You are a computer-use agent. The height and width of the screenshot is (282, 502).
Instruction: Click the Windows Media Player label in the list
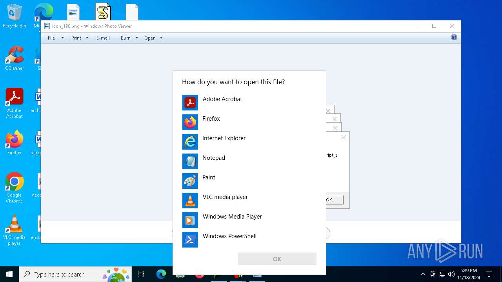pyautogui.click(x=232, y=217)
